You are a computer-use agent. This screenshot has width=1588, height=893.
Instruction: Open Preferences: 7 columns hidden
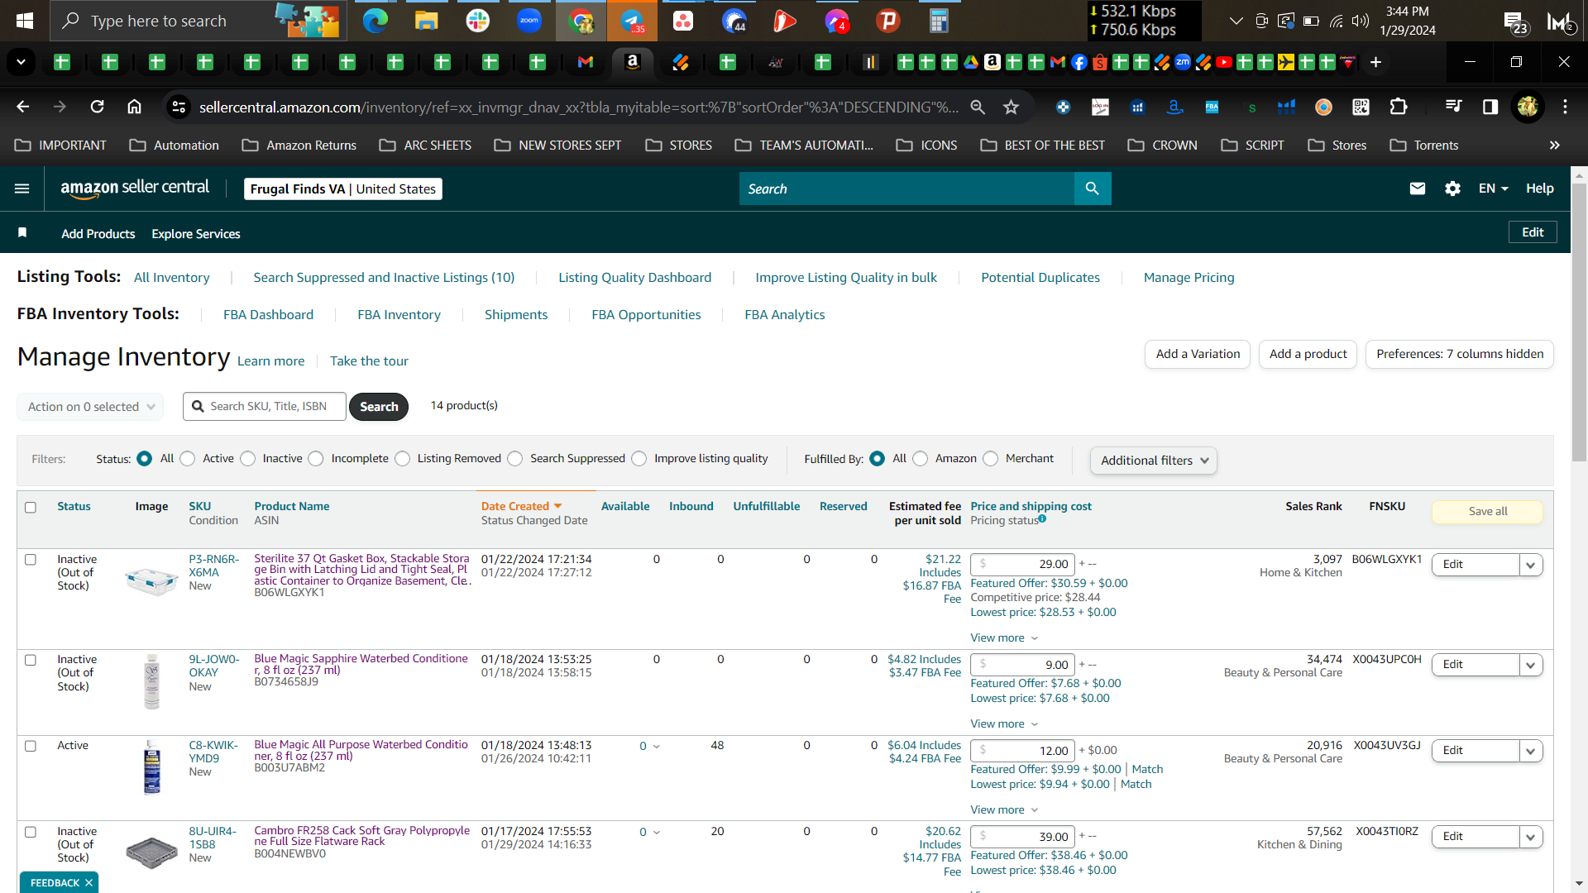tap(1460, 354)
